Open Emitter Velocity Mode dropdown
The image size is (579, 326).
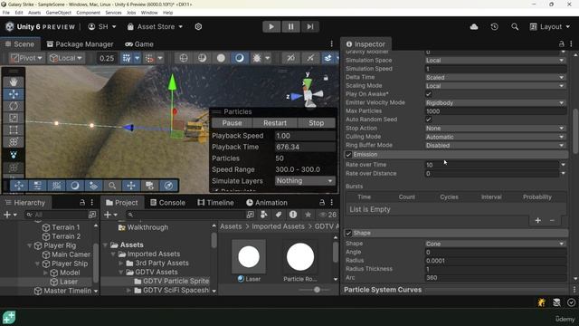click(495, 102)
